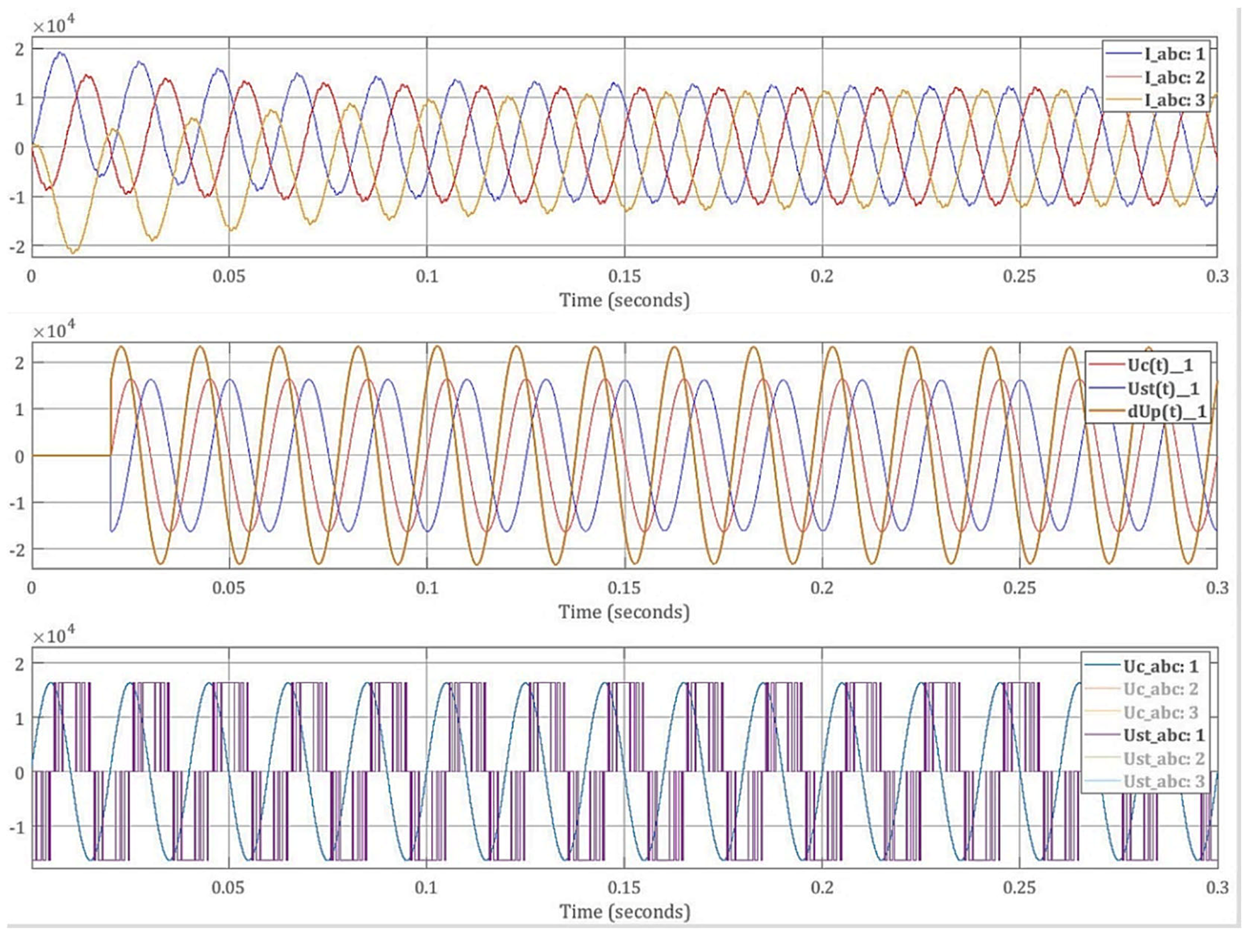Click the ×10^4 exponent above the top plot

[x=54, y=25]
